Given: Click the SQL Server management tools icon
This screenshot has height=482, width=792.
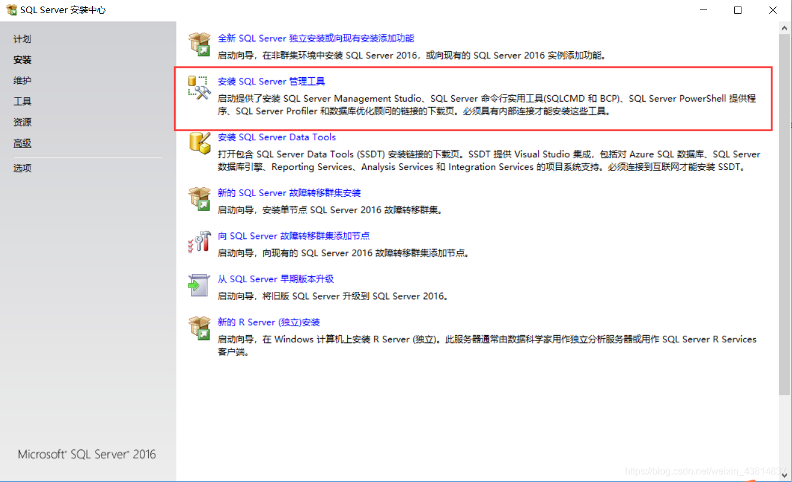Looking at the screenshot, I should pos(200,87).
